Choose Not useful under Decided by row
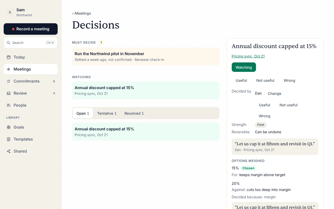This screenshot has height=209, width=334. 288,105
